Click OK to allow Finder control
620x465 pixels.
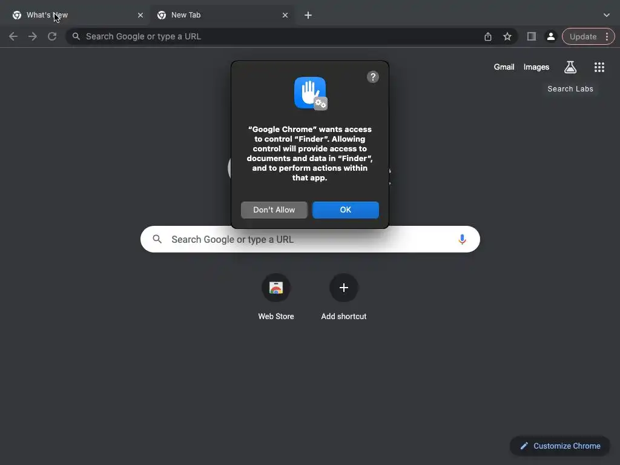pos(346,210)
